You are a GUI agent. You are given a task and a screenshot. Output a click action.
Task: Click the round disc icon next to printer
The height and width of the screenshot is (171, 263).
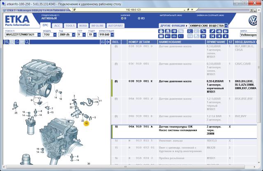(168, 31)
